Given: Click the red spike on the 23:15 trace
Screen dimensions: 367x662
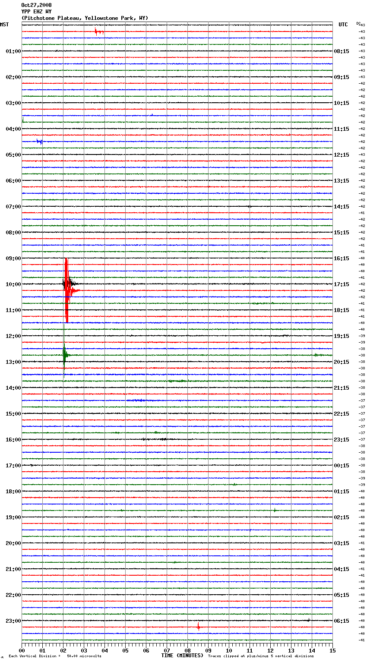Looking at the screenshot, I should [198, 627].
